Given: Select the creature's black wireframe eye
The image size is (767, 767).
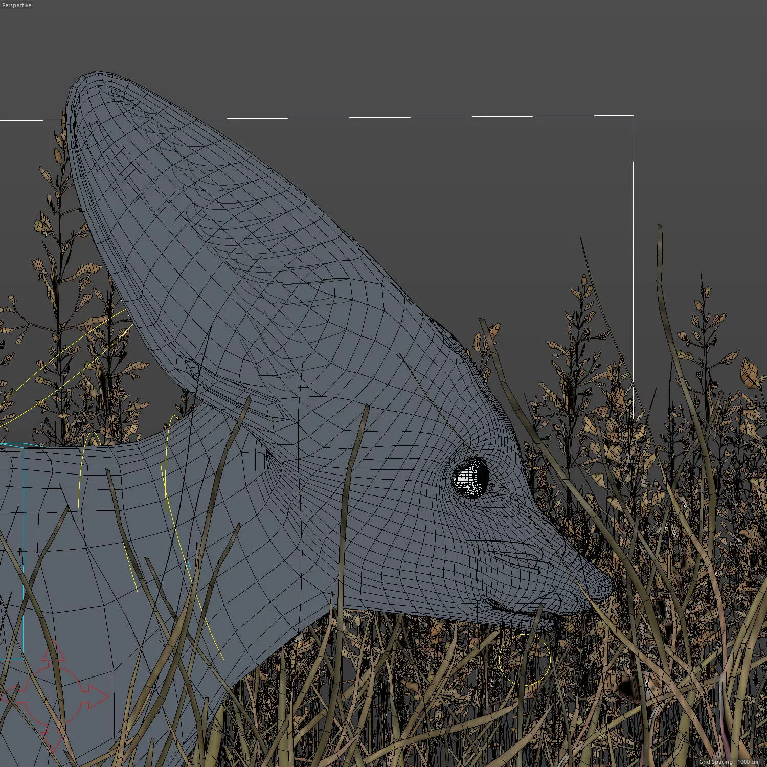Looking at the screenshot, I should click(470, 477).
